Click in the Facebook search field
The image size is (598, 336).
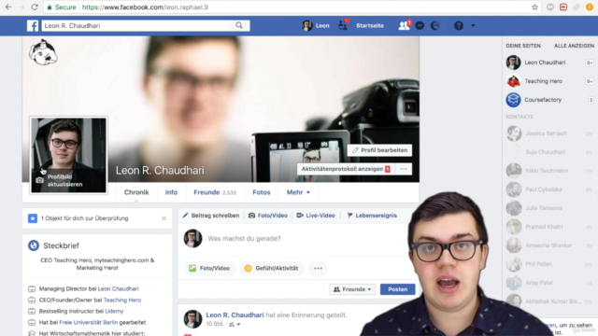point(135,25)
